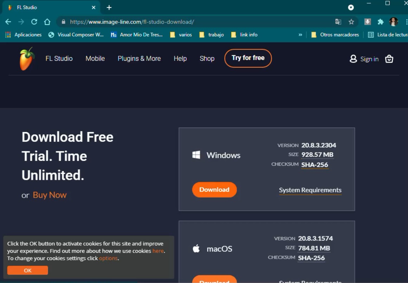
Task: Open Otros marcadores bookmarks folder
Action: point(335,34)
